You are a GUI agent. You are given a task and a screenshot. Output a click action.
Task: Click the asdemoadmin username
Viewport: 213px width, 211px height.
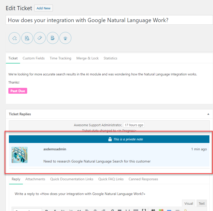(55, 149)
